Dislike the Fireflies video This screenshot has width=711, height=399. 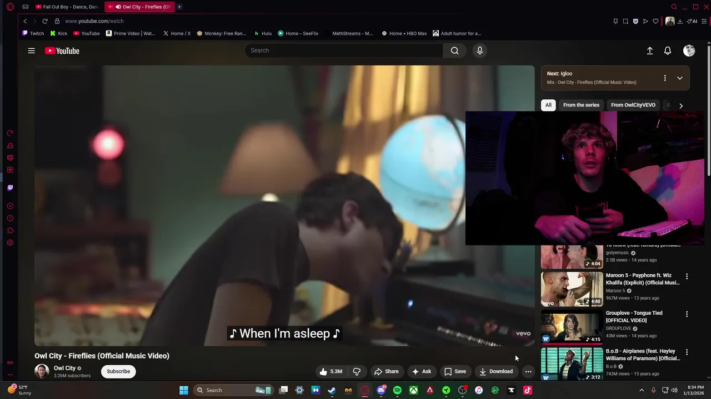(x=357, y=371)
